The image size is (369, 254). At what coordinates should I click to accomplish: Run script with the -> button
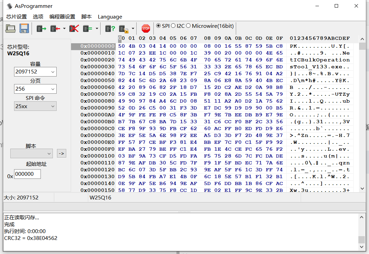coord(61,153)
